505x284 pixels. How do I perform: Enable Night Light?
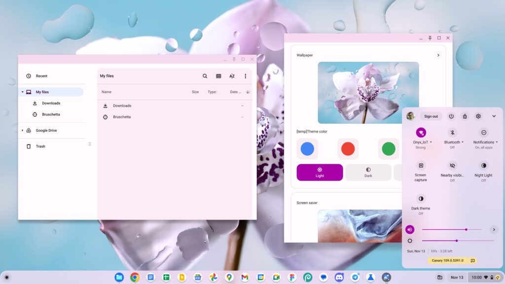[x=483, y=170]
